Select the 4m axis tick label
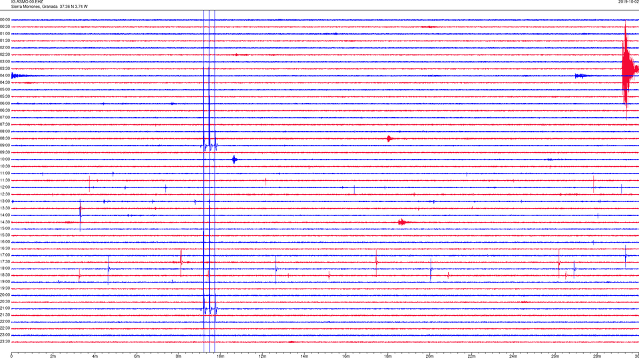This screenshot has height=359, width=639. point(95,356)
